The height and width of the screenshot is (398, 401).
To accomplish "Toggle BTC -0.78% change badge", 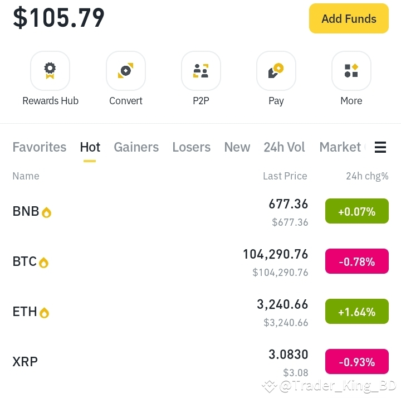I will click(357, 261).
